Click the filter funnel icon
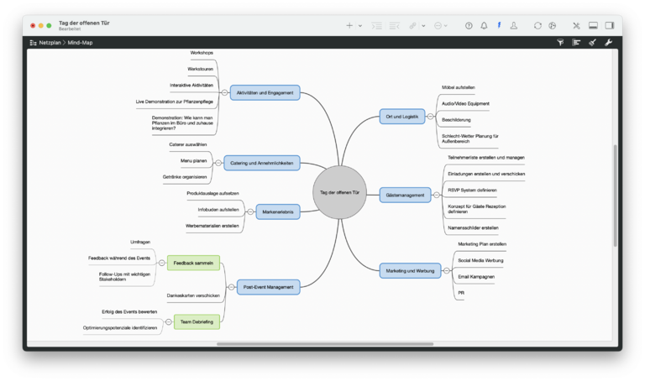 click(x=560, y=42)
